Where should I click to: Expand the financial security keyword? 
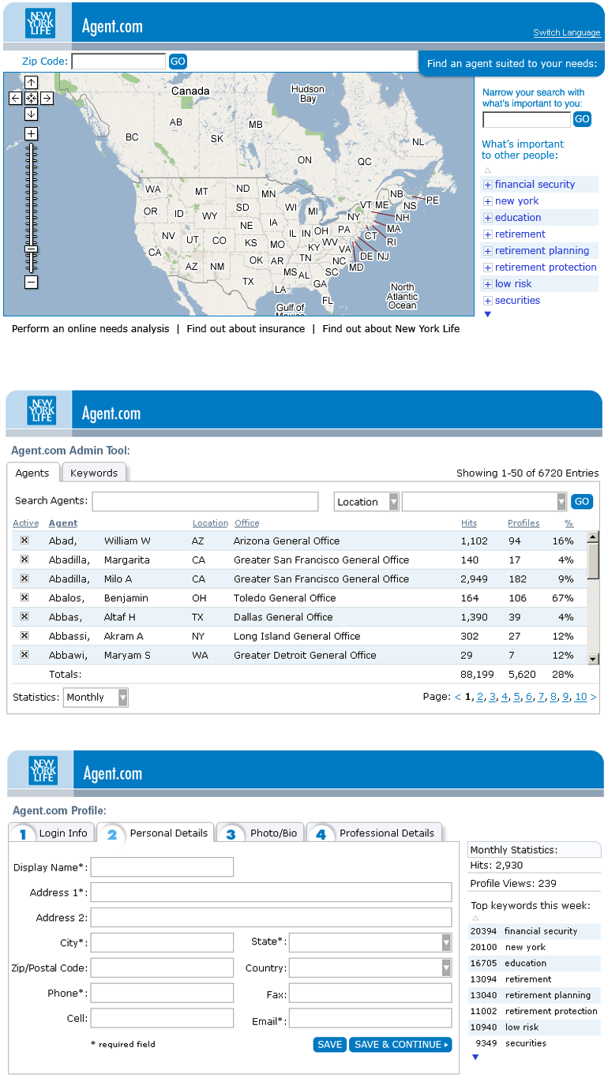[487, 185]
